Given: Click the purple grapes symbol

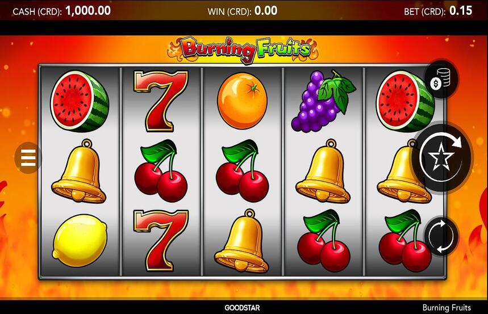Looking at the screenshot, I should point(323,101).
